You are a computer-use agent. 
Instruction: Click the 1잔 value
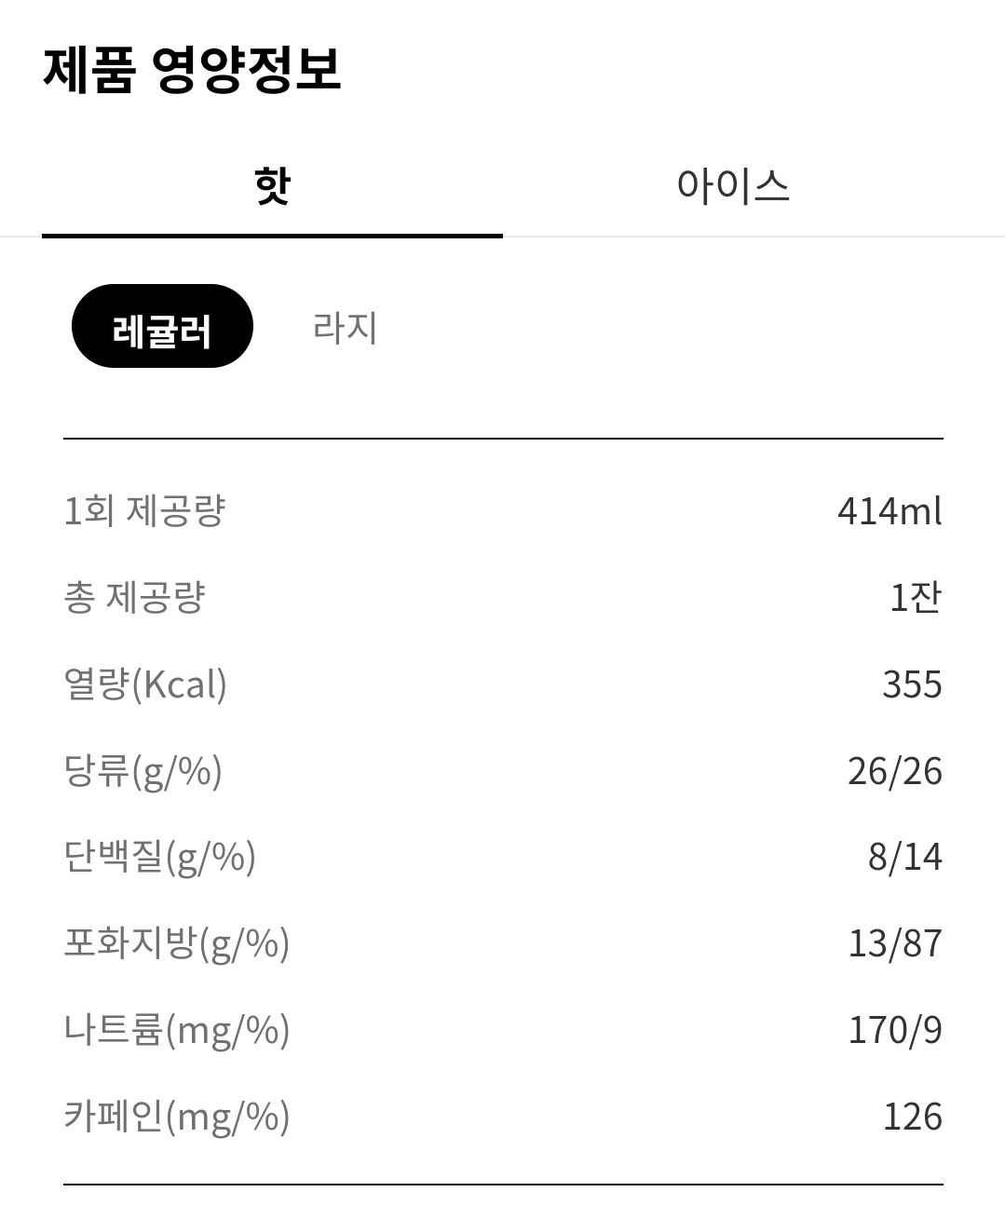[x=916, y=597]
